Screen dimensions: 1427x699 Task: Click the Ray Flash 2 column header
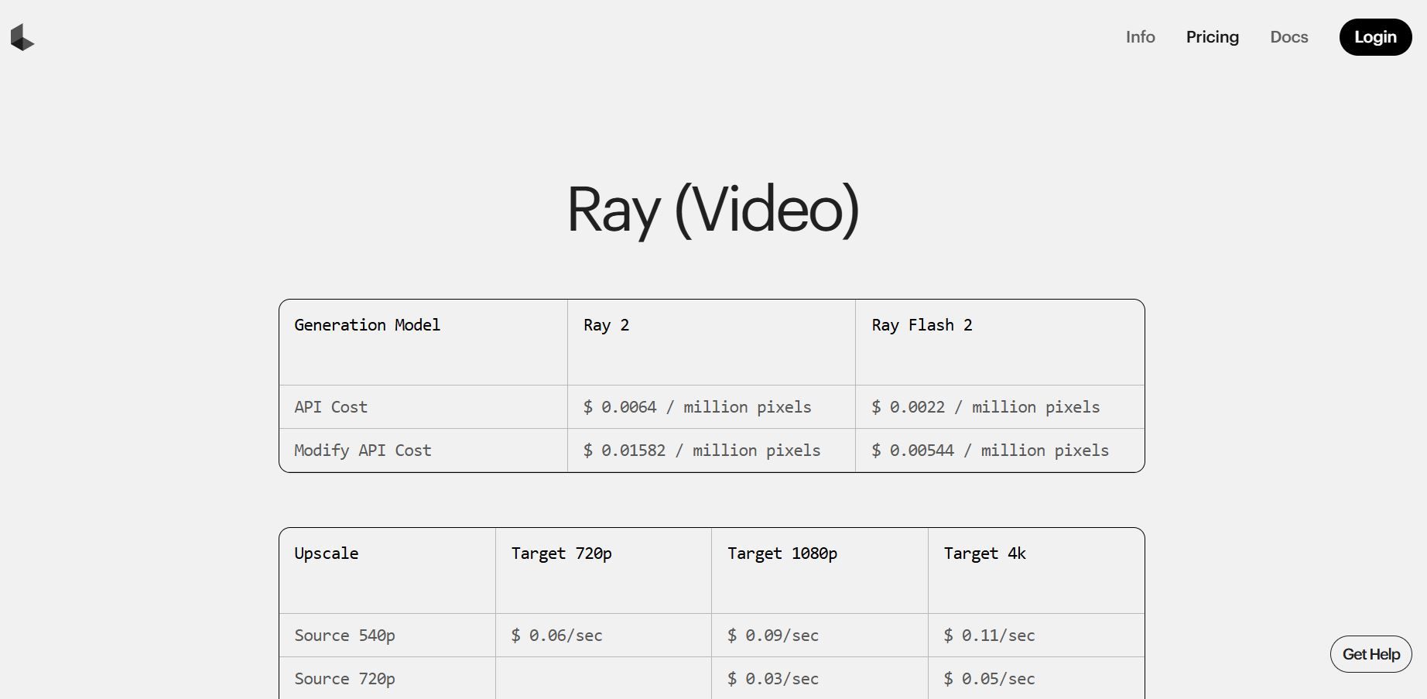point(922,325)
